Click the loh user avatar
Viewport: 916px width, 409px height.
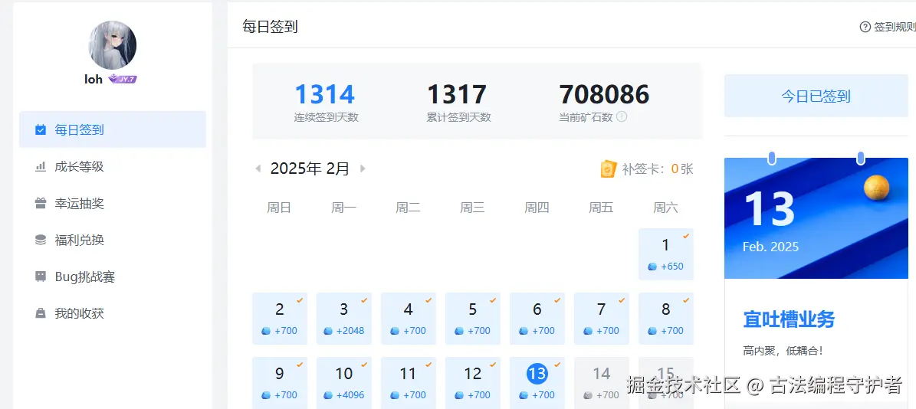[x=112, y=45]
